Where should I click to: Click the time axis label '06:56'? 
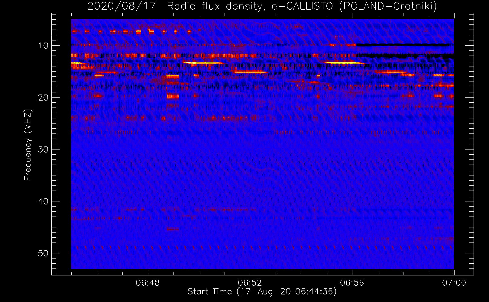point(352,283)
